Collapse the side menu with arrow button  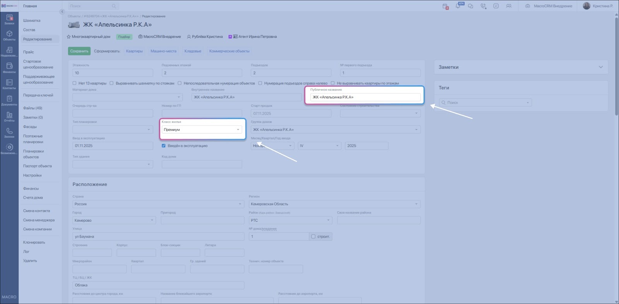click(x=62, y=12)
